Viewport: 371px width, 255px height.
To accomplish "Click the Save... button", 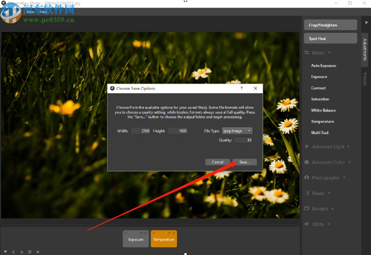I will pos(244,162).
